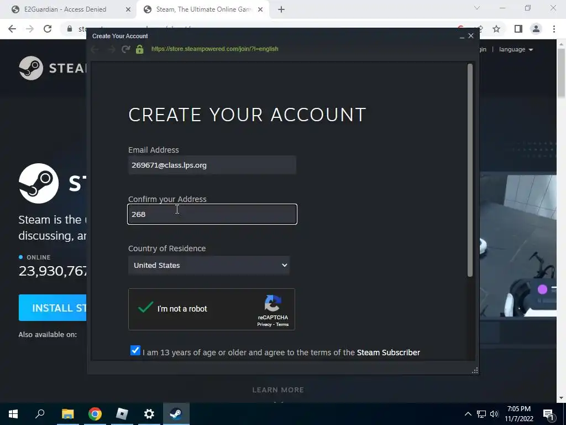566x425 pixels.
Task: Open a new Chrome tab
Action: 281,9
